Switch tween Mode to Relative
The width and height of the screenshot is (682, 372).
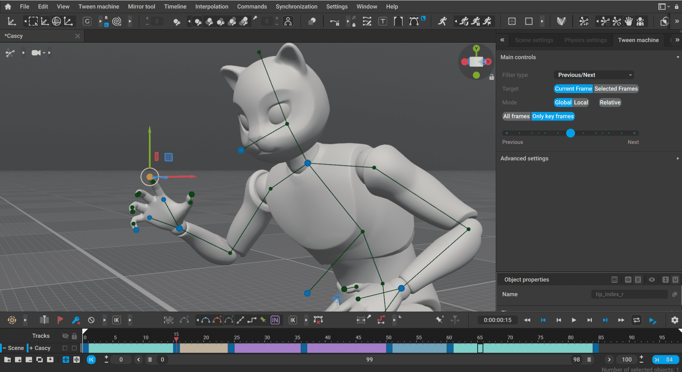pos(610,102)
